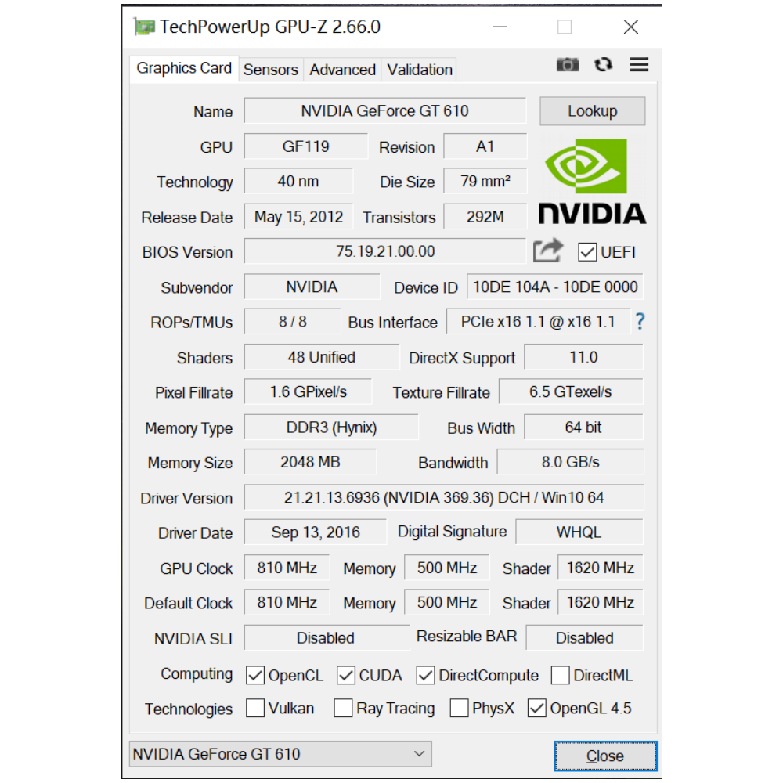Click the Technology field 40 nm
Viewport: 783px width, 783px height.
pos(298,182)
